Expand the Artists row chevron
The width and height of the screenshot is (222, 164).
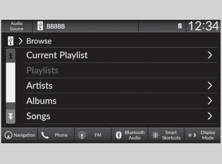(x=210, y=86)
